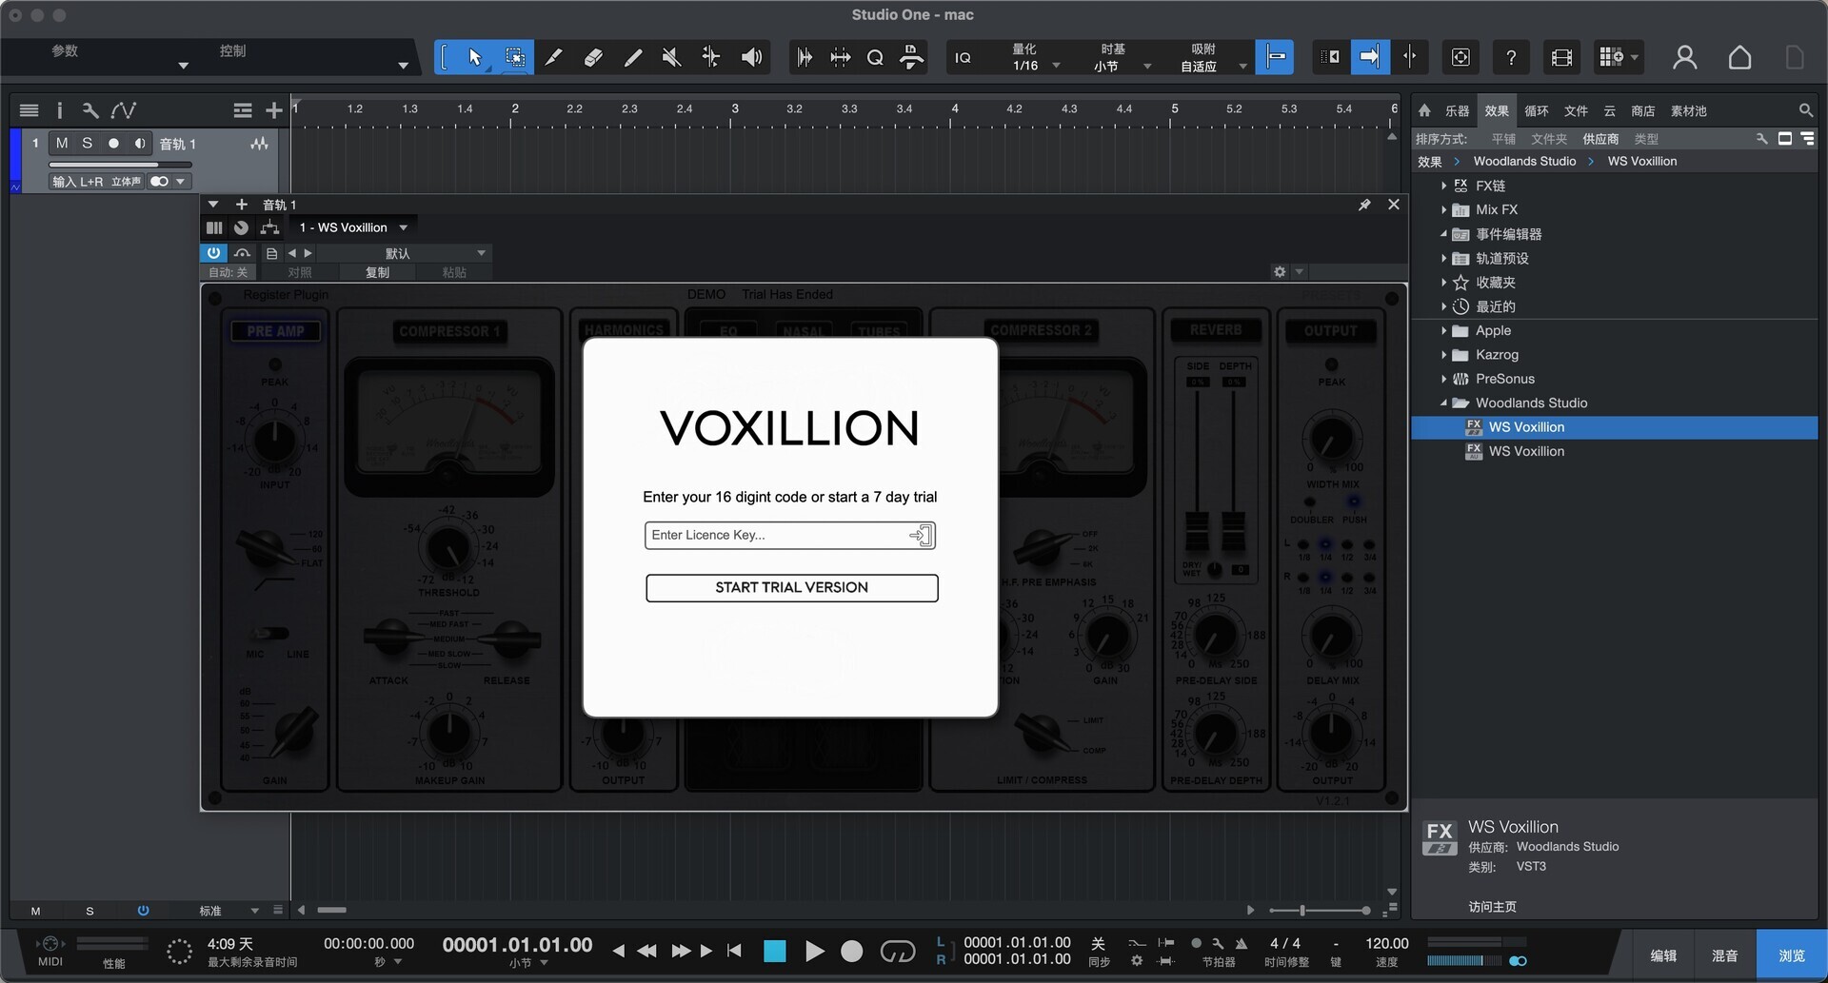This screenshot has height=983, width=1828.
Task: Open the 文件 browser tab
Action: (x=1576, y=111)
